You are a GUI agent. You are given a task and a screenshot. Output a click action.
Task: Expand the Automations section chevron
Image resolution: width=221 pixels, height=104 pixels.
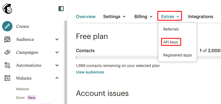coord(57,65)
